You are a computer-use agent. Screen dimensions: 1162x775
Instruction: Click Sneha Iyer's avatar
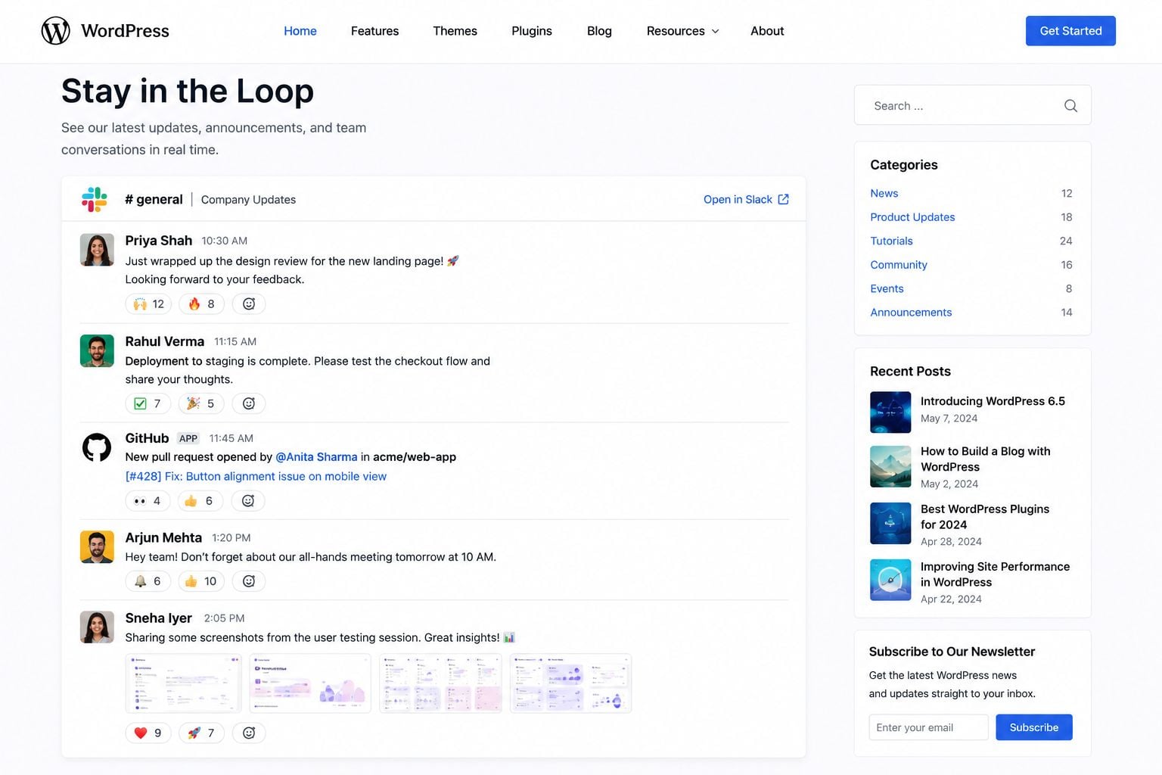pyautogui.click(x=97, y=627)
